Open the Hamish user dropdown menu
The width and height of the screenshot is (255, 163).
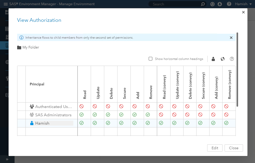(x=243, y=4)
